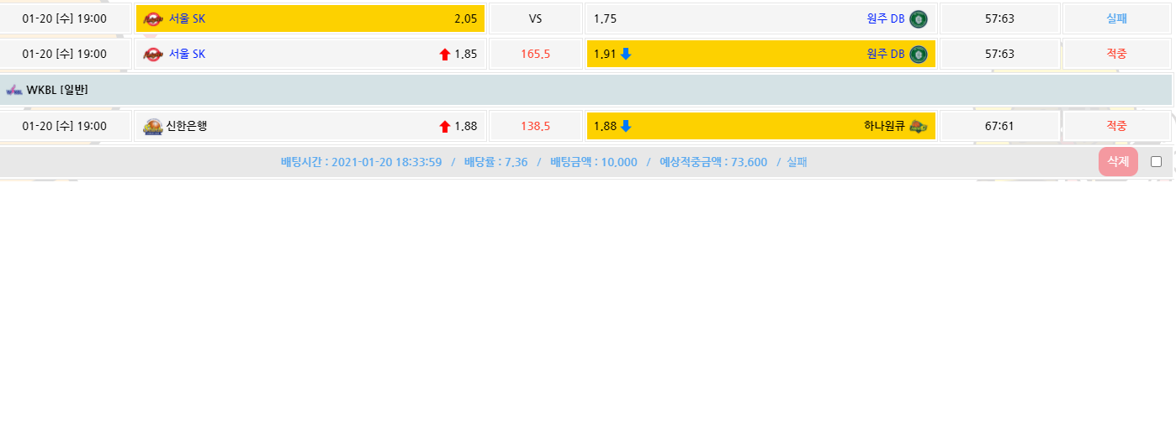
Task: Click the 원주 DB logo beside 1.75 odds
Action: coord(919,18)
